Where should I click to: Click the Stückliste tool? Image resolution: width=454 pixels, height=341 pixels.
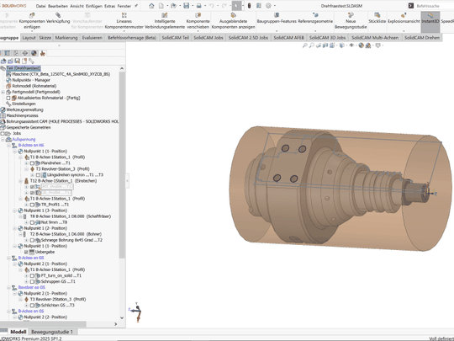coord(377,18)
